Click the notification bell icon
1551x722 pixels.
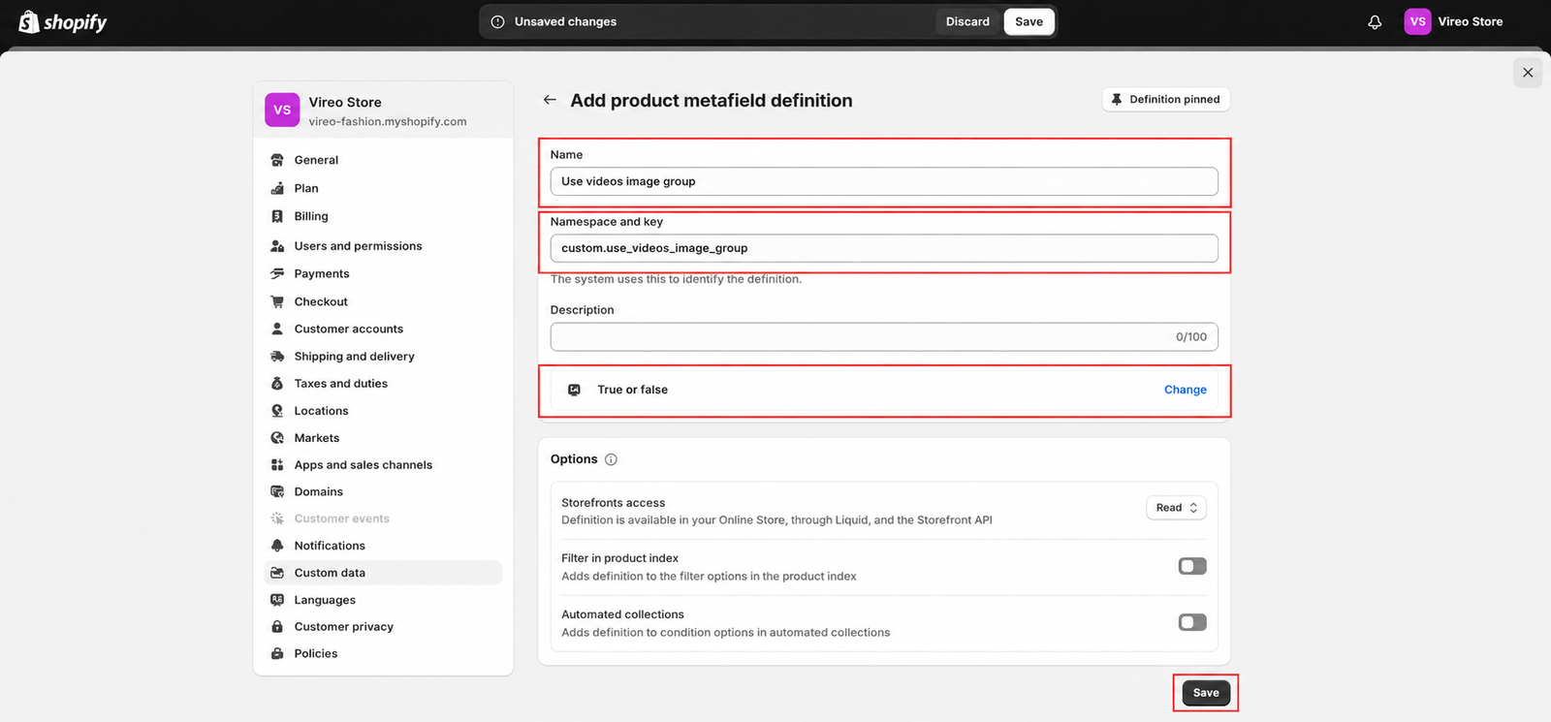click(x=1375, y=21)
